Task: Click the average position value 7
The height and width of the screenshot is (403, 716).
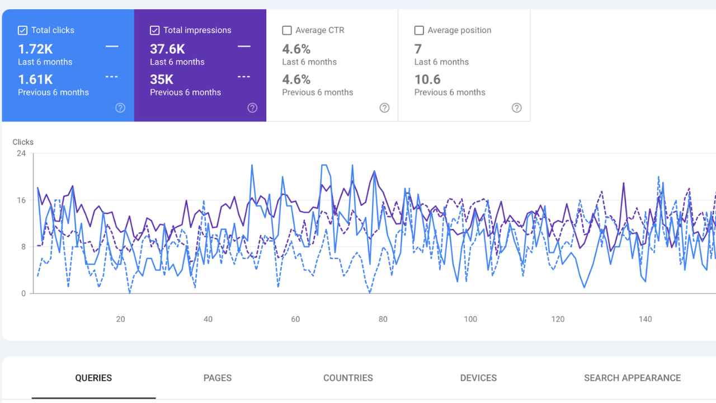Action: click(418, 49)
